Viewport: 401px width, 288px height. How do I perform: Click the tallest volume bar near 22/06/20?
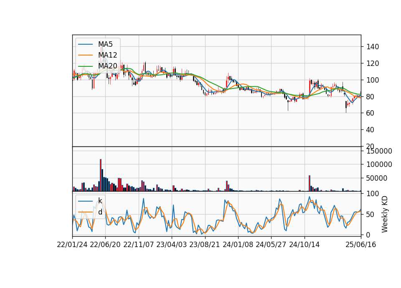101,175
